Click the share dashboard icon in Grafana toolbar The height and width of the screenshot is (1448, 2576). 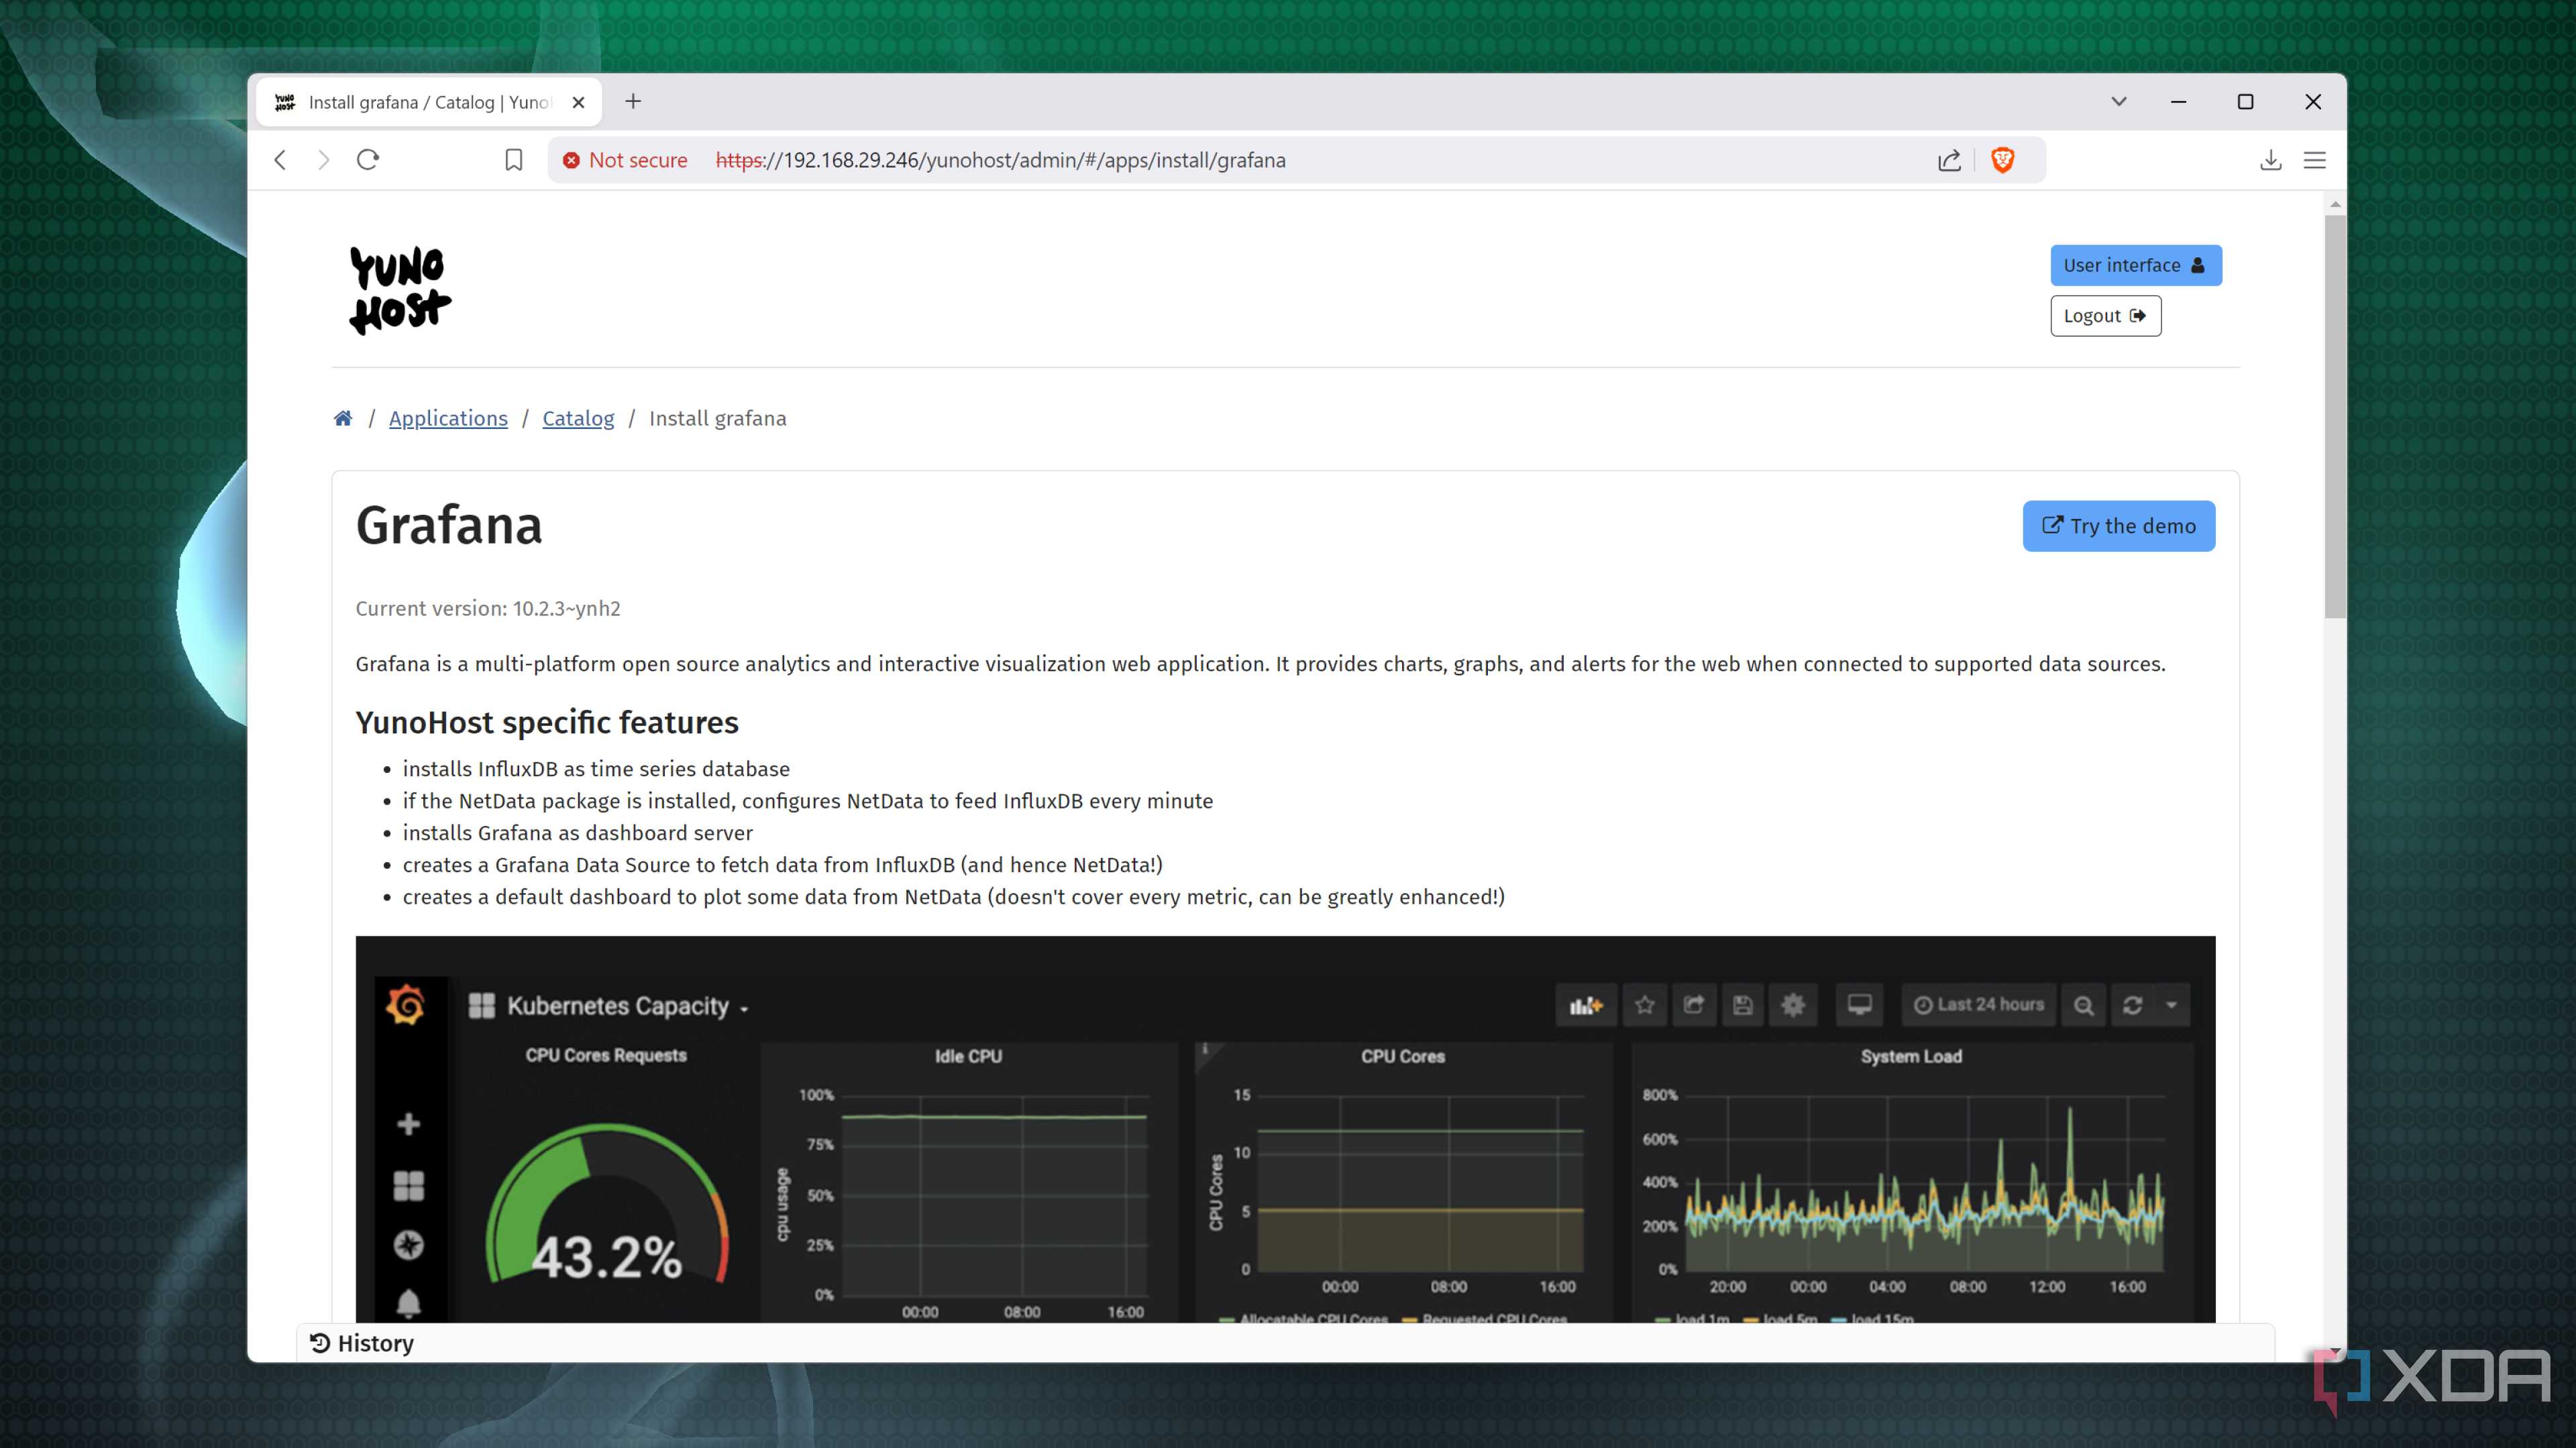(x=1693, y=1004)
